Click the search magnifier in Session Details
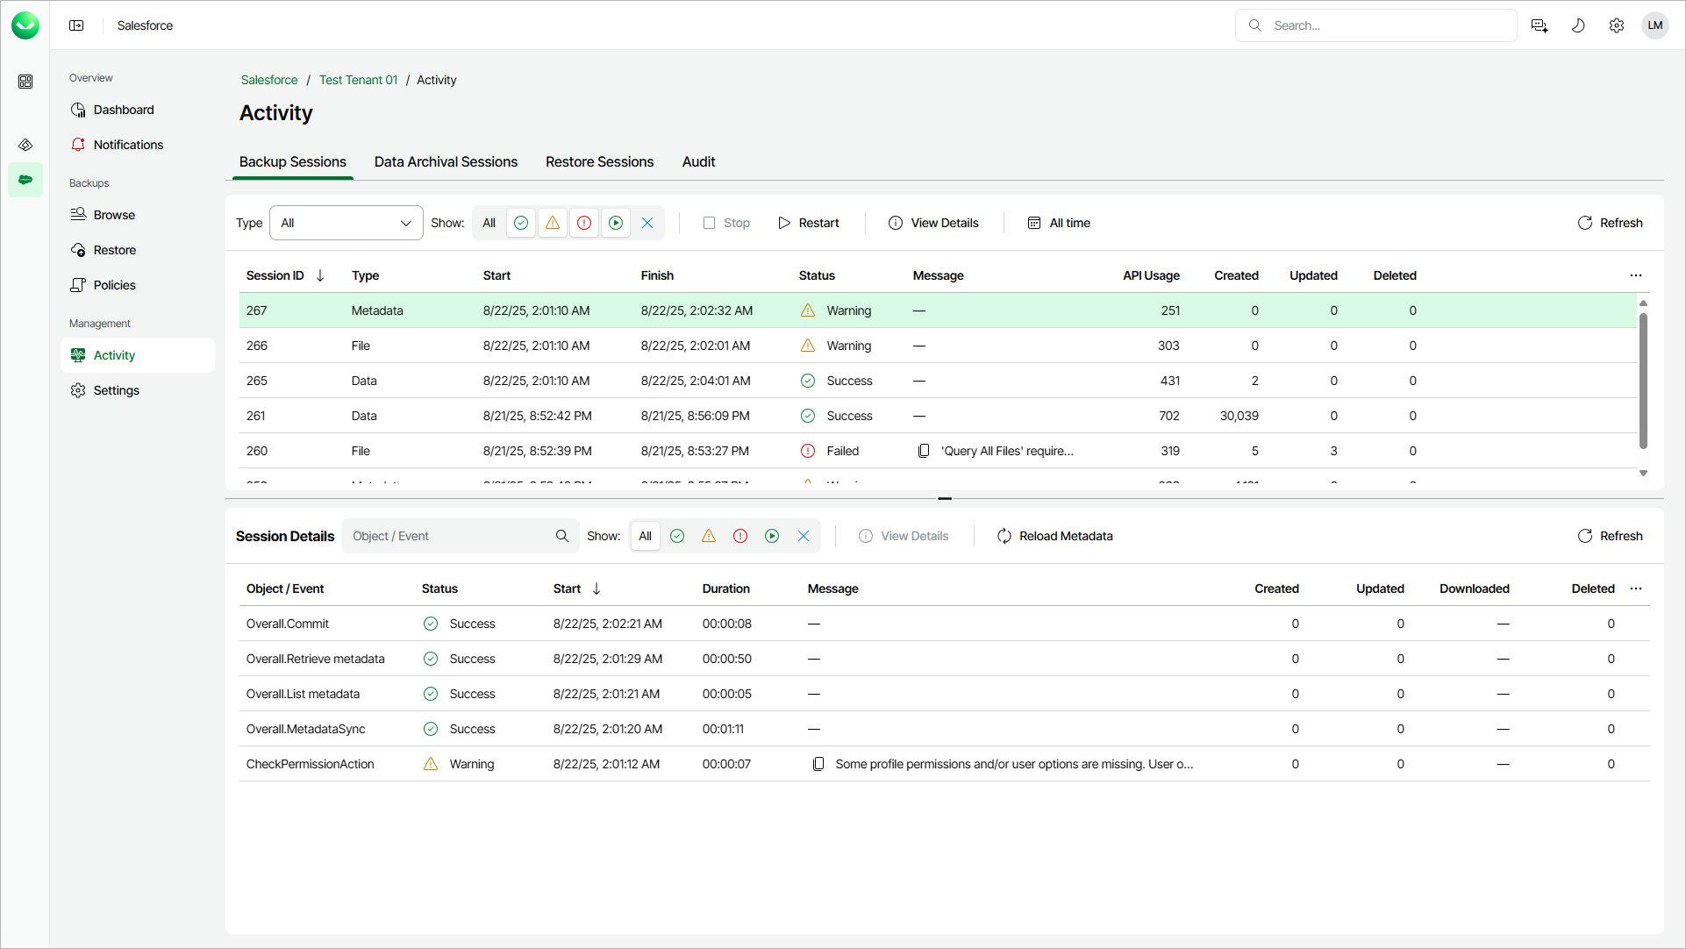This screenshot has width=1686, height=949. [562, 536]
